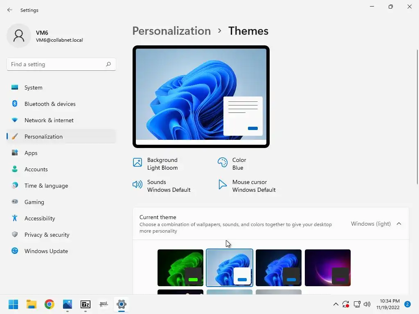The width and height of the screenshot is (419, 314).
Task: Click the Find a setting search box
Action: pos(61,64)
